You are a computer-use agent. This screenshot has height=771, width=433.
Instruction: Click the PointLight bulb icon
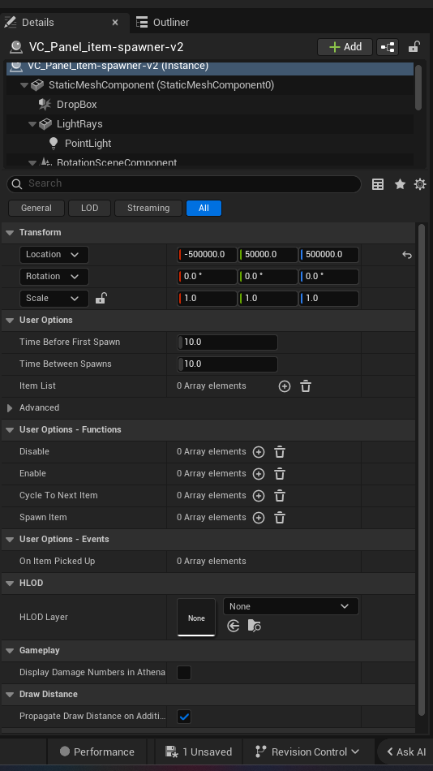pyautogui.click(x=53, y=143)
